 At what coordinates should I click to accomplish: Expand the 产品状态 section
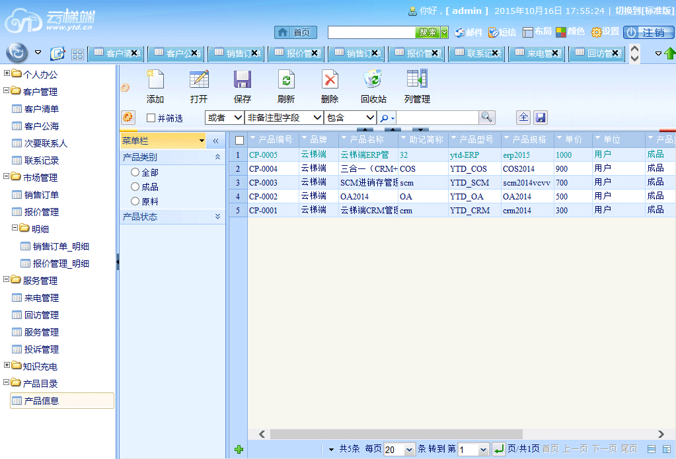click(x=217, y=217)
